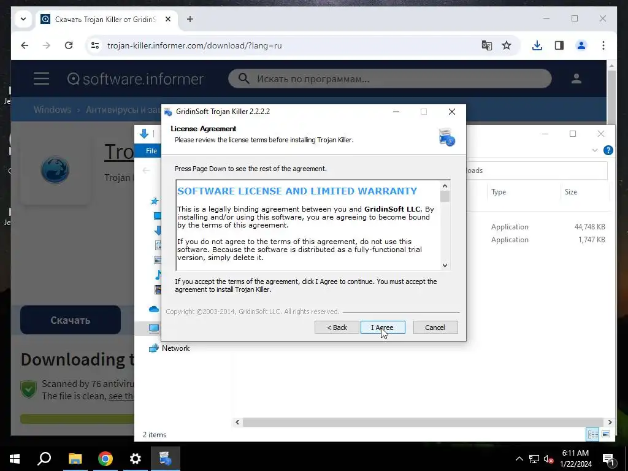Click the address bar URL
Screen dimensions: 628x471
click(x=194, y=45)
